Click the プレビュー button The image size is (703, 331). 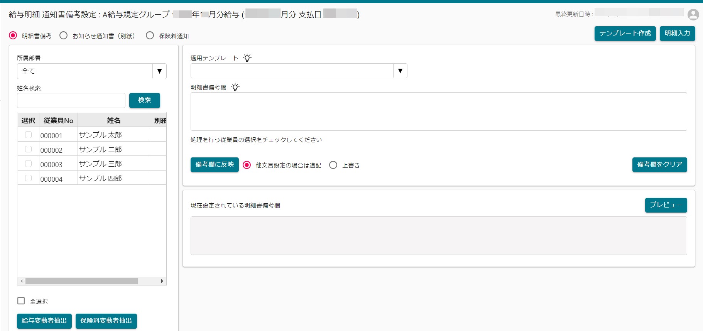click(666, 205)
